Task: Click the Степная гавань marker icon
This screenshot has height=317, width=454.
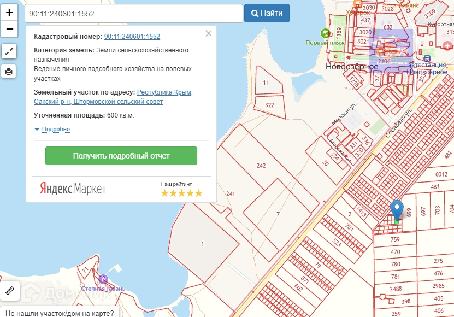Action: coord(103,279)
